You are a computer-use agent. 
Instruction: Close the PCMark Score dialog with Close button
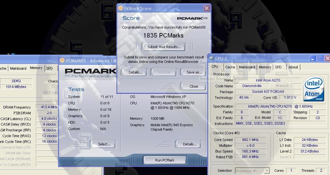[193, 86]
